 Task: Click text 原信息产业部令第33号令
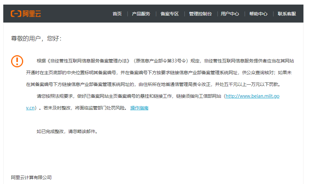(x=161, y=61)
